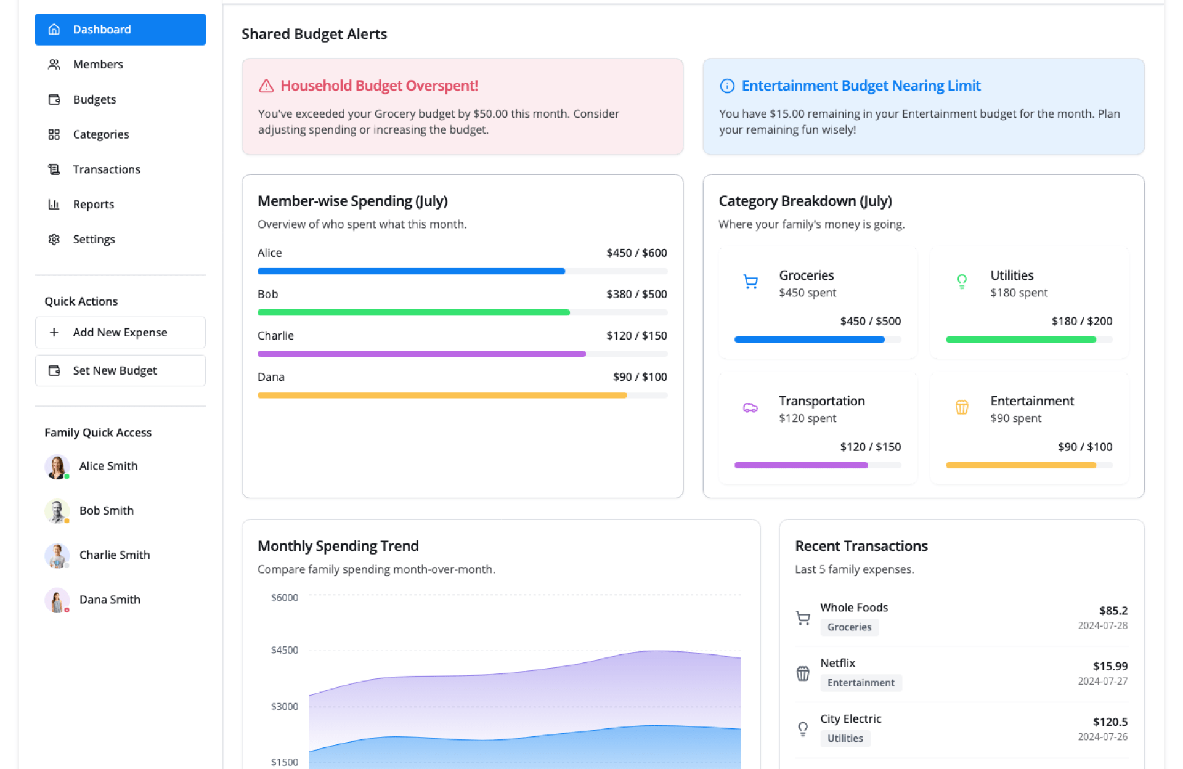Image resolution: width=1183 pixels, height=769 pixels.
Task: Select Alice Smith's avatar
Action: click(57, 467)
